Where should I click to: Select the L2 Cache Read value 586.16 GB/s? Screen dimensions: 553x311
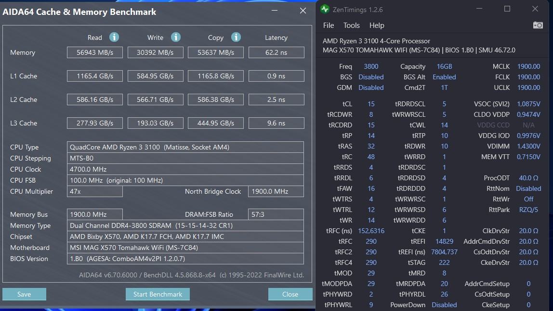coord(95,100)
